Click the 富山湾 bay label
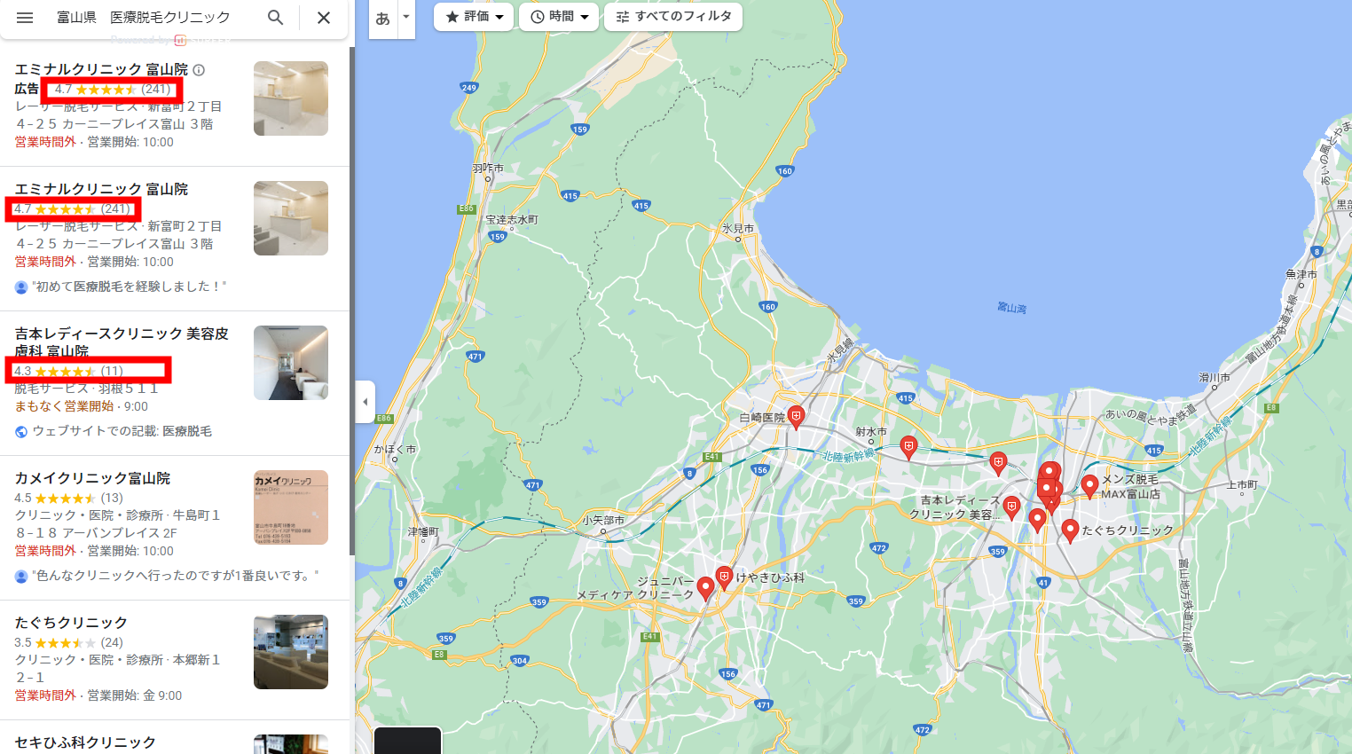 (1011, 308)
